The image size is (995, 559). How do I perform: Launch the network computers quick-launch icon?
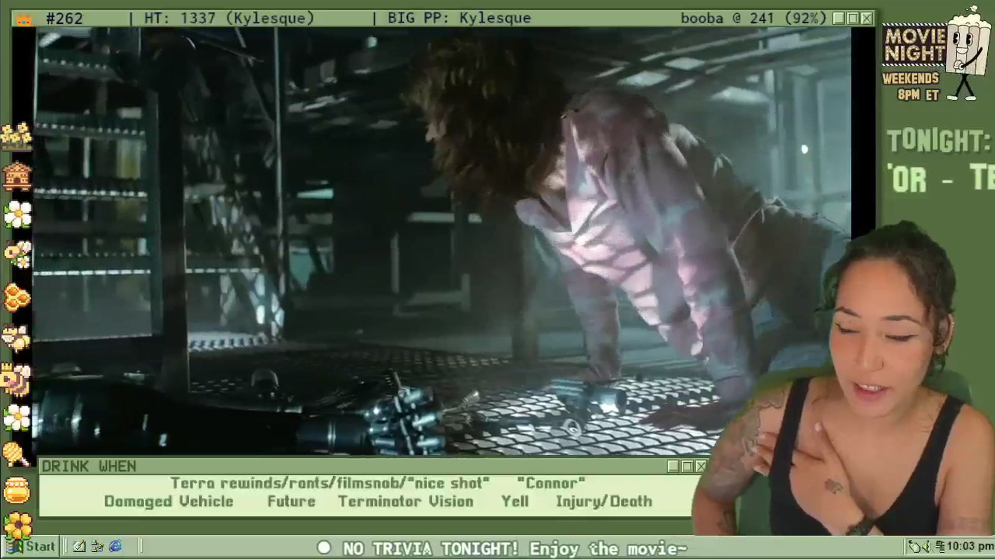pyautogui.click(x=97, y=546)
